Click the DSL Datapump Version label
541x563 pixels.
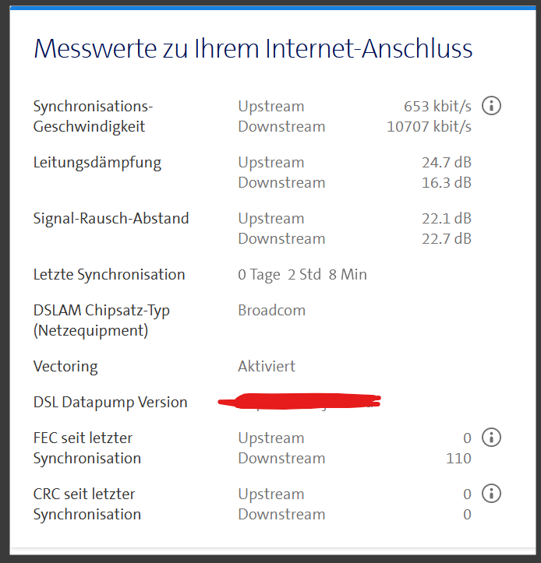click(111, 403)
